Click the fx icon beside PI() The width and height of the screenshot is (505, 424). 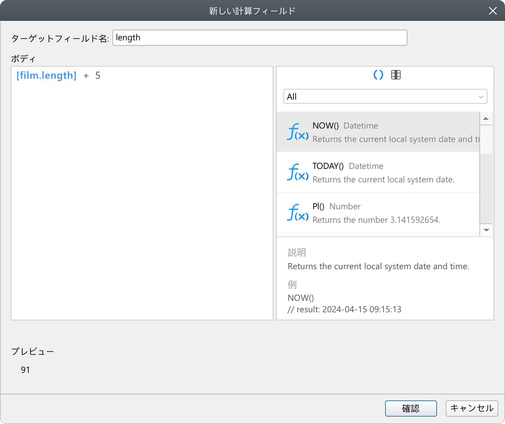(298, 213)
